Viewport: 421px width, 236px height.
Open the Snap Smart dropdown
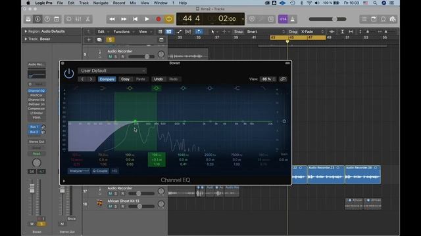click(266, 31)
